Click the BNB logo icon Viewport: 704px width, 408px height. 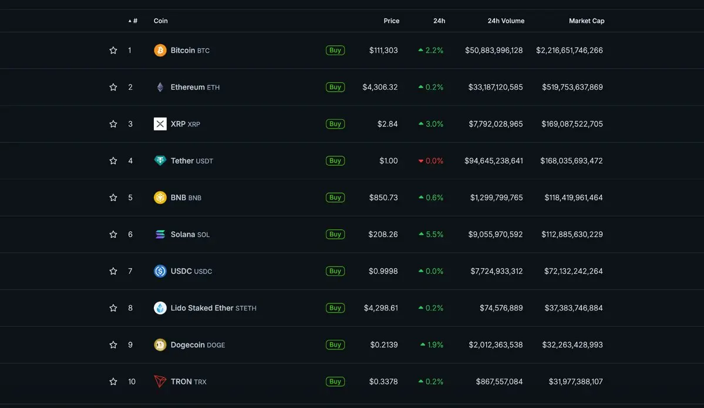[160, 197]
